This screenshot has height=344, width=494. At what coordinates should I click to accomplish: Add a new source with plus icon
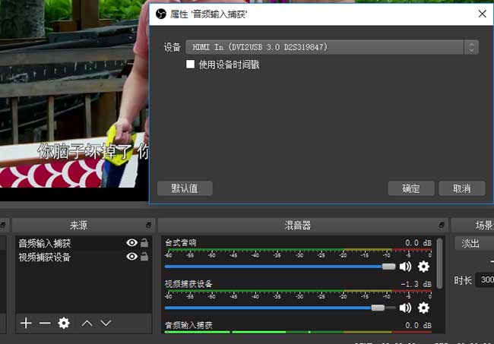click(x=26, y=323)
